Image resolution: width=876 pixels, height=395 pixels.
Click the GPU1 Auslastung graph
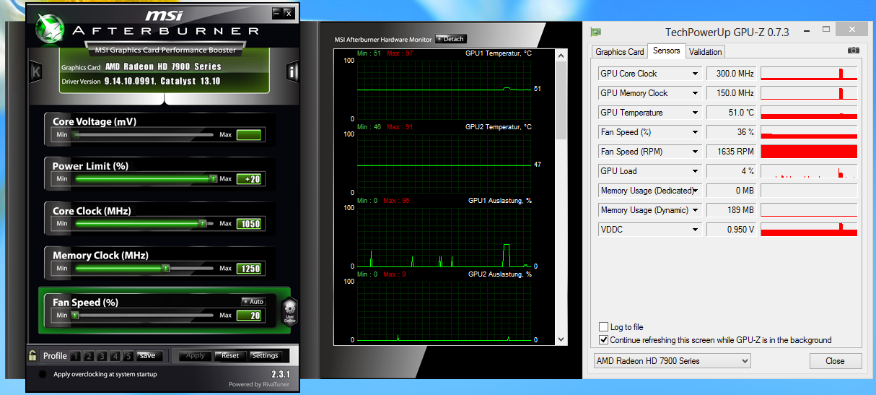click(444, 237)
